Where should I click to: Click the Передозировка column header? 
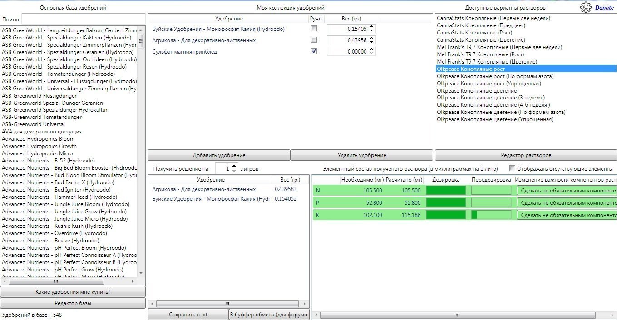pyautogui.click(x=491, y=180)
